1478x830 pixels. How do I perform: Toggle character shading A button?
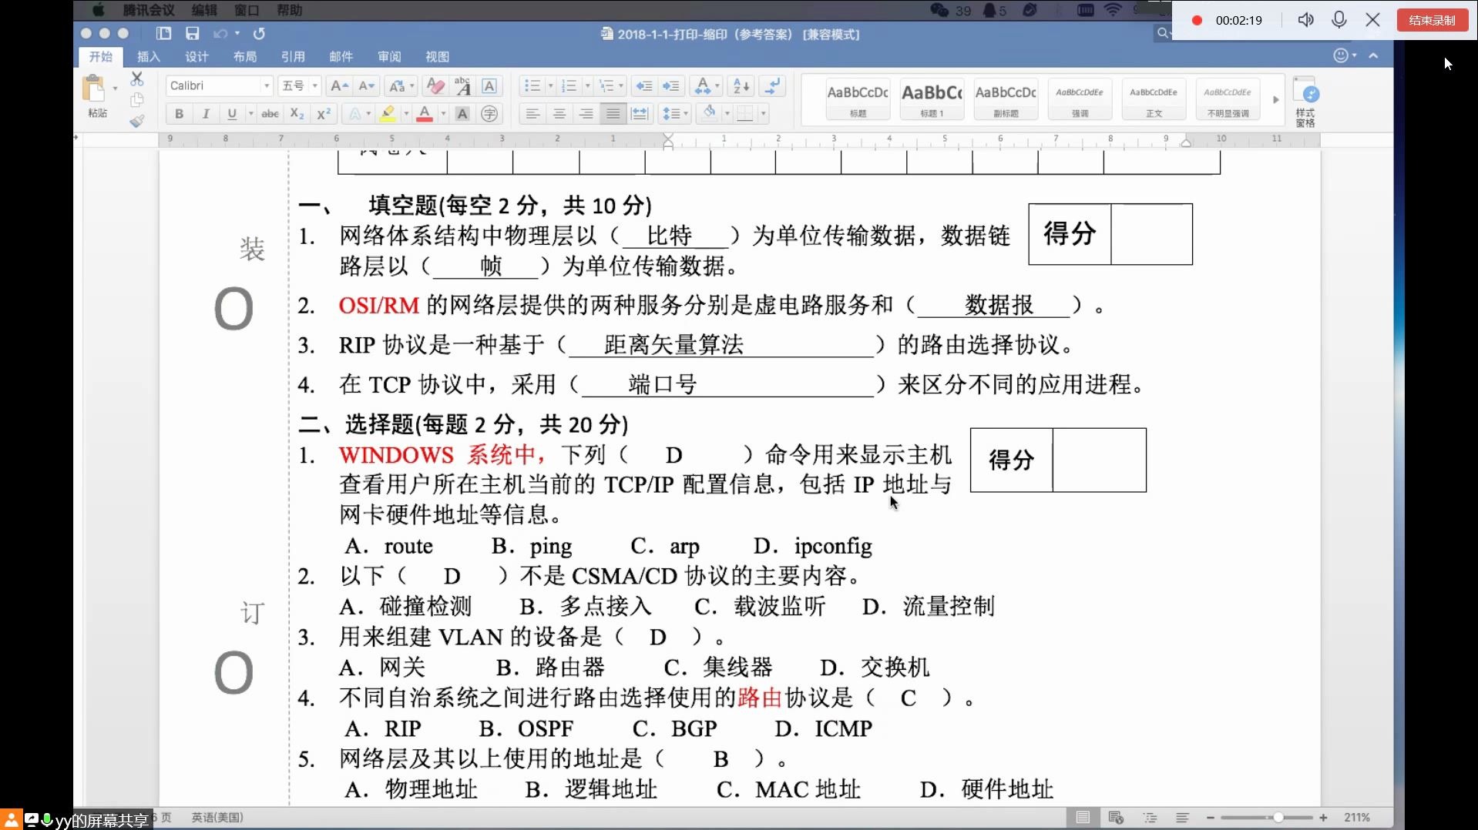[x=462, y=114]
